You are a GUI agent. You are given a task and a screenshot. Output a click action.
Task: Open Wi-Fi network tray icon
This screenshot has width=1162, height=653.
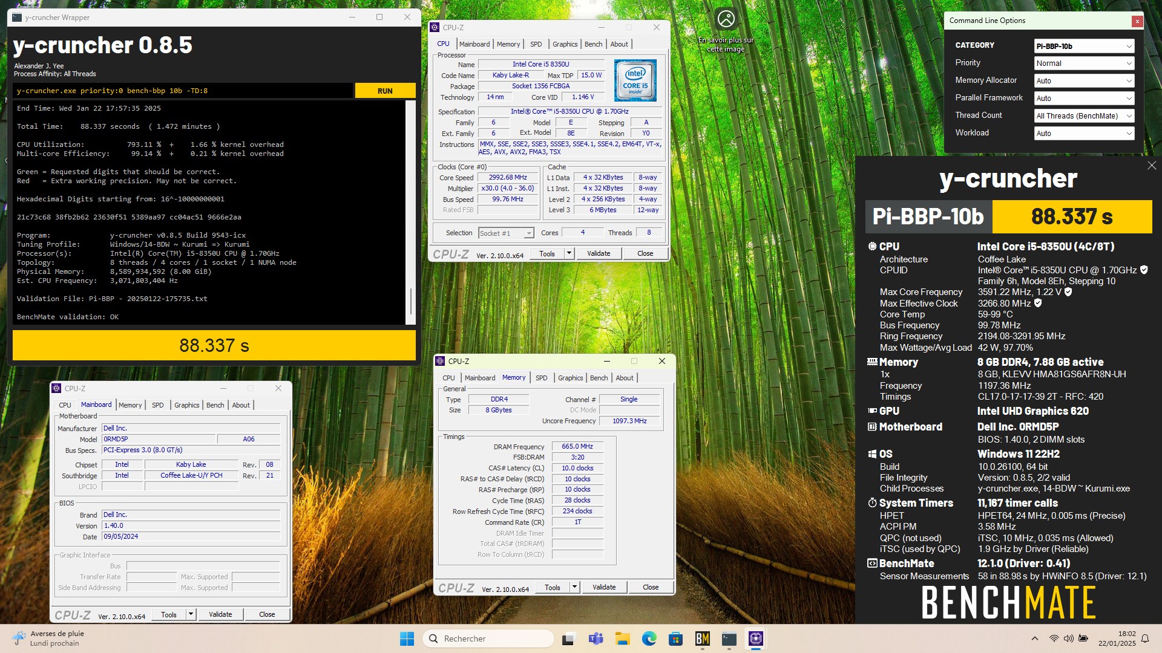pyautogui.click(x=1054, y=638)
